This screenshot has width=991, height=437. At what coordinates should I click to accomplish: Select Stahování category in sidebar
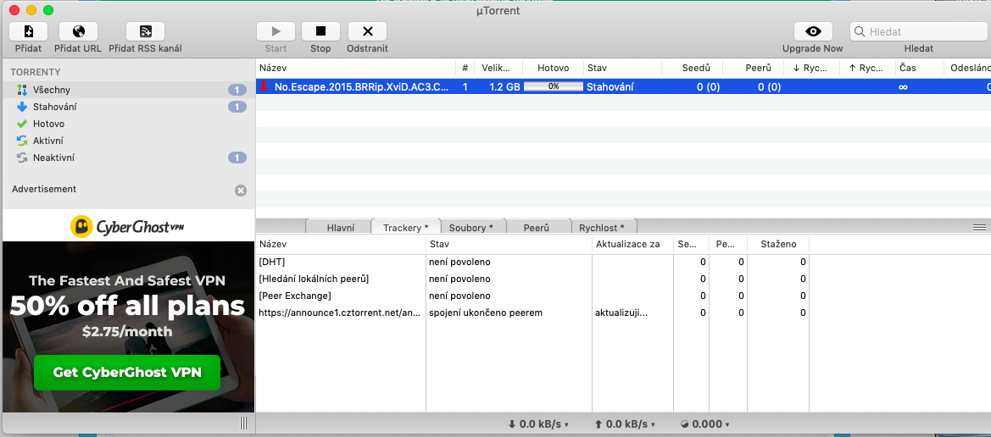point(129,107)
